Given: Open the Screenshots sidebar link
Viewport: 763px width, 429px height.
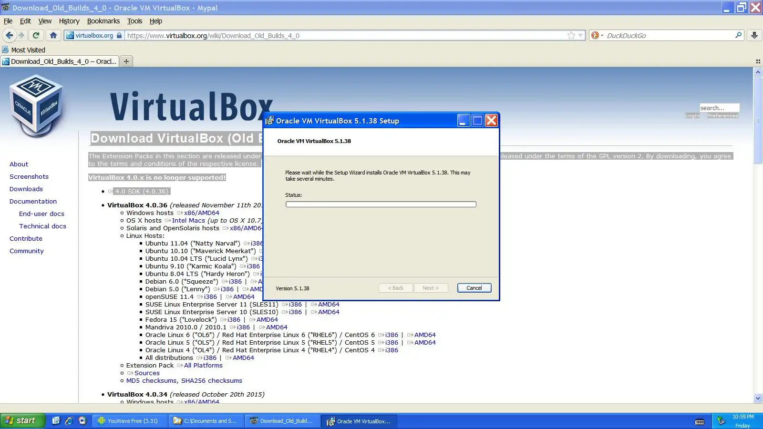Looking at the screenshot, I should 29,176.
